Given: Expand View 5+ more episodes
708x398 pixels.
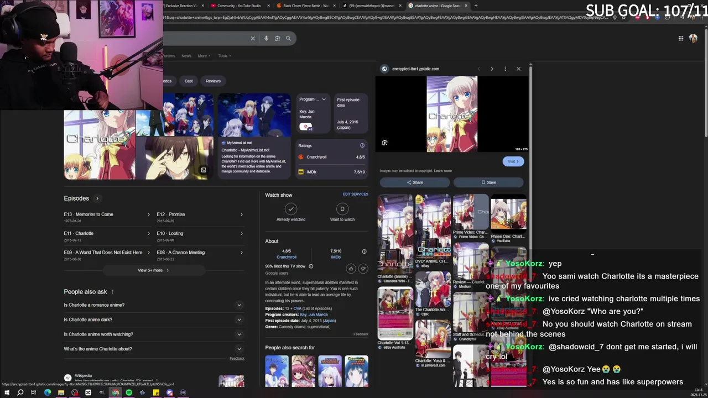Looking at the screenshot, I should coord(153,270).
